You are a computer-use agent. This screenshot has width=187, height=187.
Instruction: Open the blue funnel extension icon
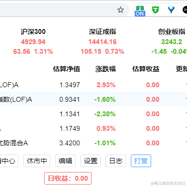click(171, 10)
